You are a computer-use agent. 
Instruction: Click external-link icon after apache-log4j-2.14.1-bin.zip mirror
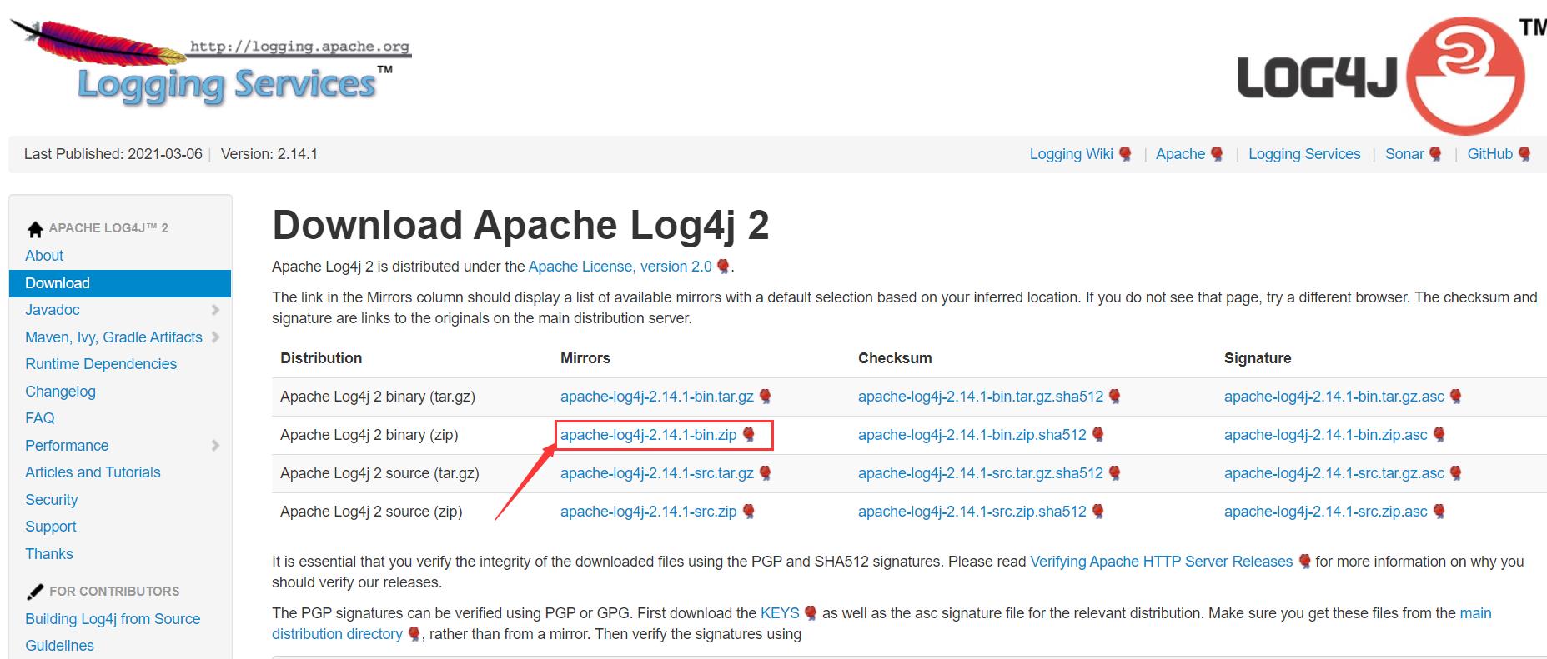[x=748, y=435]
